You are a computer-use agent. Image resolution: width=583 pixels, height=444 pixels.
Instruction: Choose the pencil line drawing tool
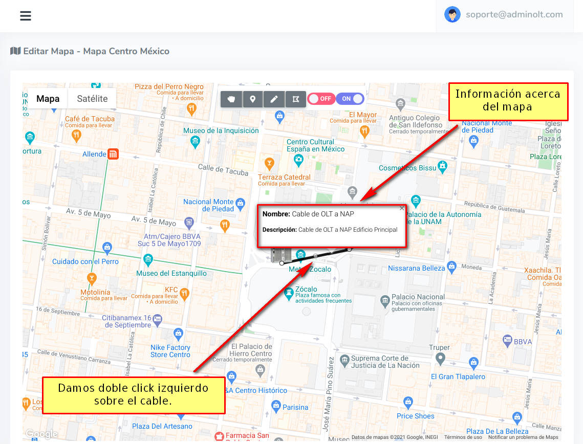[x=274, y=99]
